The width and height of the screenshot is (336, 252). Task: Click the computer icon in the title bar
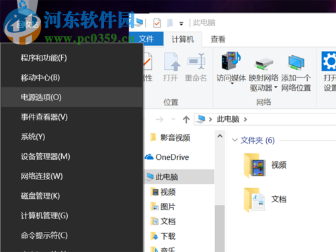pos(139,22)
